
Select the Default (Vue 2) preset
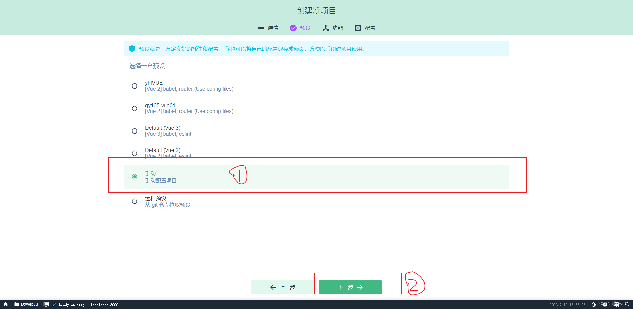(134, 153)
